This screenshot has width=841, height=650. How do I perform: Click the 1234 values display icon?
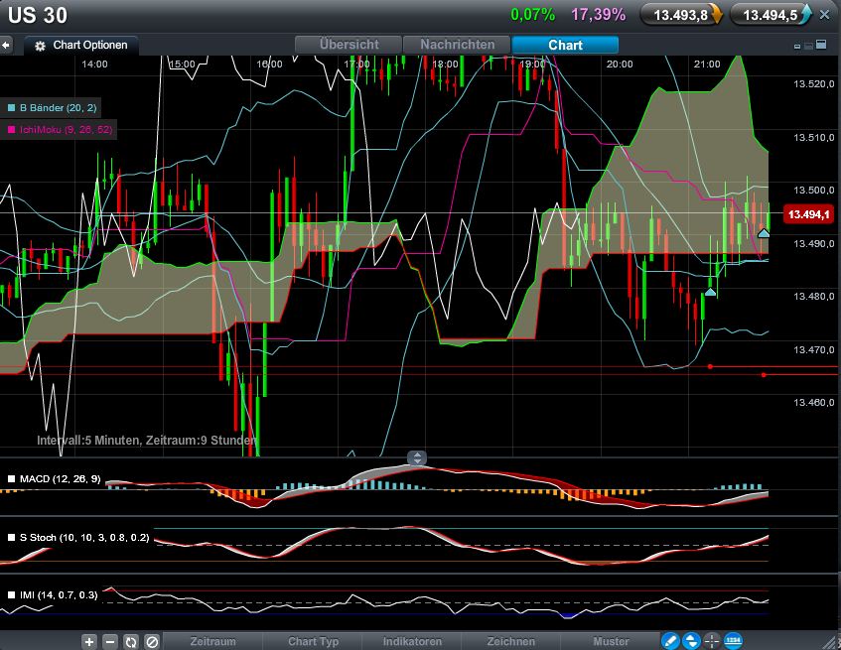point(733,641)
